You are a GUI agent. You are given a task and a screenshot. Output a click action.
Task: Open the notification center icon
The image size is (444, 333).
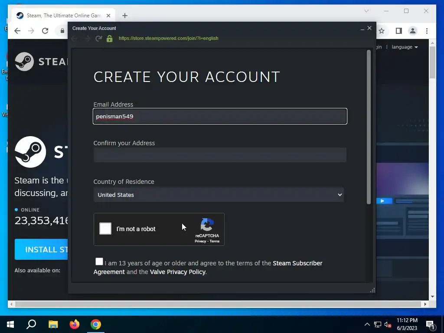click(x=430, y=324)
